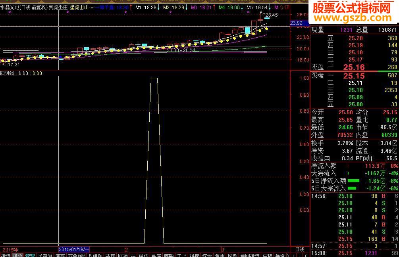Click the 另存为 tab
The width and height of the screenshot is (399, 257).
point(45,255)
